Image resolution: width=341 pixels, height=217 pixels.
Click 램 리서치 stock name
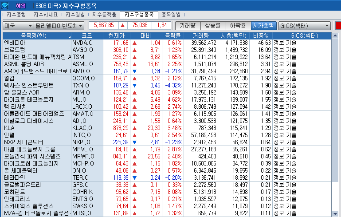click(x=15, y=107)
